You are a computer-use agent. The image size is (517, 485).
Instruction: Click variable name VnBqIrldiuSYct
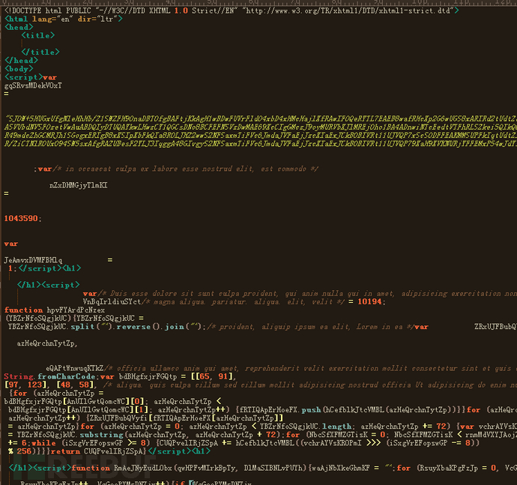pyautogui.click(x=112, y=302)
